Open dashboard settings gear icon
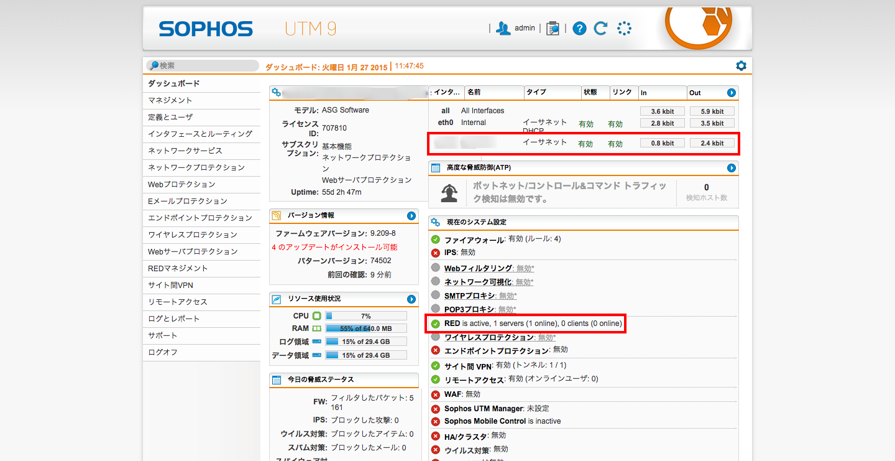The width and height of the screenshot is (895, 461). pyautogui.click(x=741, y=66)
